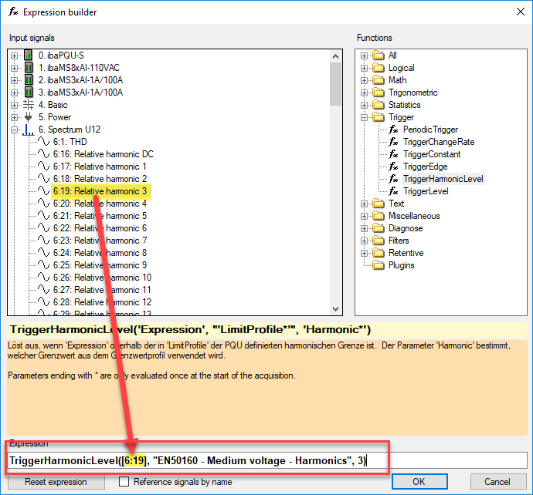This screenshot has height=495, width=533.
Task: Expand the Text functions folder
Action: 364,204
